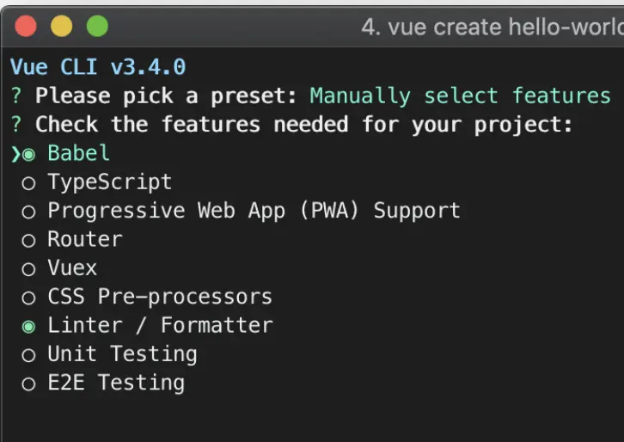Toggle the PWA Support feature circle
The width and height of the screenshot is (624, 442).
tap(29, 212)
